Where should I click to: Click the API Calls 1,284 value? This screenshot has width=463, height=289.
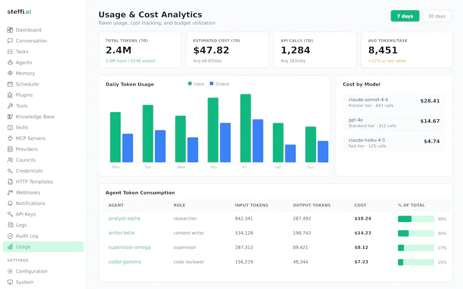coord(295,50)
